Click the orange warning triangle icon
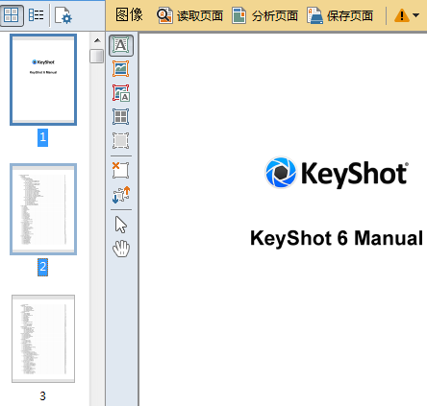Image resolution: width=427 pixels, height=406 pixels. (402, 15)
